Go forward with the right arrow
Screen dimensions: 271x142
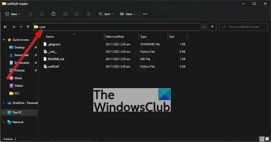point(14,27)
